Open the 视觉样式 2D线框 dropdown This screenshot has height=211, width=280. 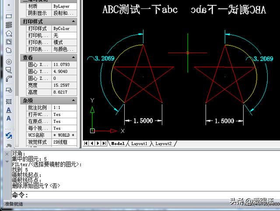coord(64,142)
